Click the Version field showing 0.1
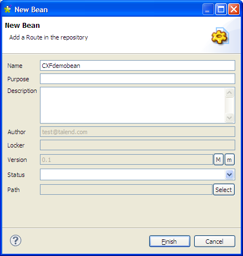The width and height of the screenshot is (243, 256). click(126, 160)
